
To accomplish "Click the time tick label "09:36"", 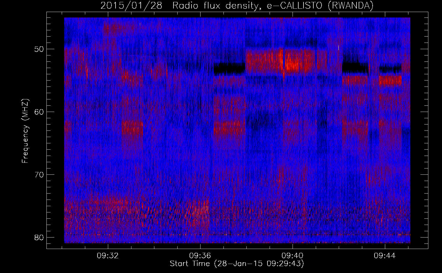I will coord(200,256).
